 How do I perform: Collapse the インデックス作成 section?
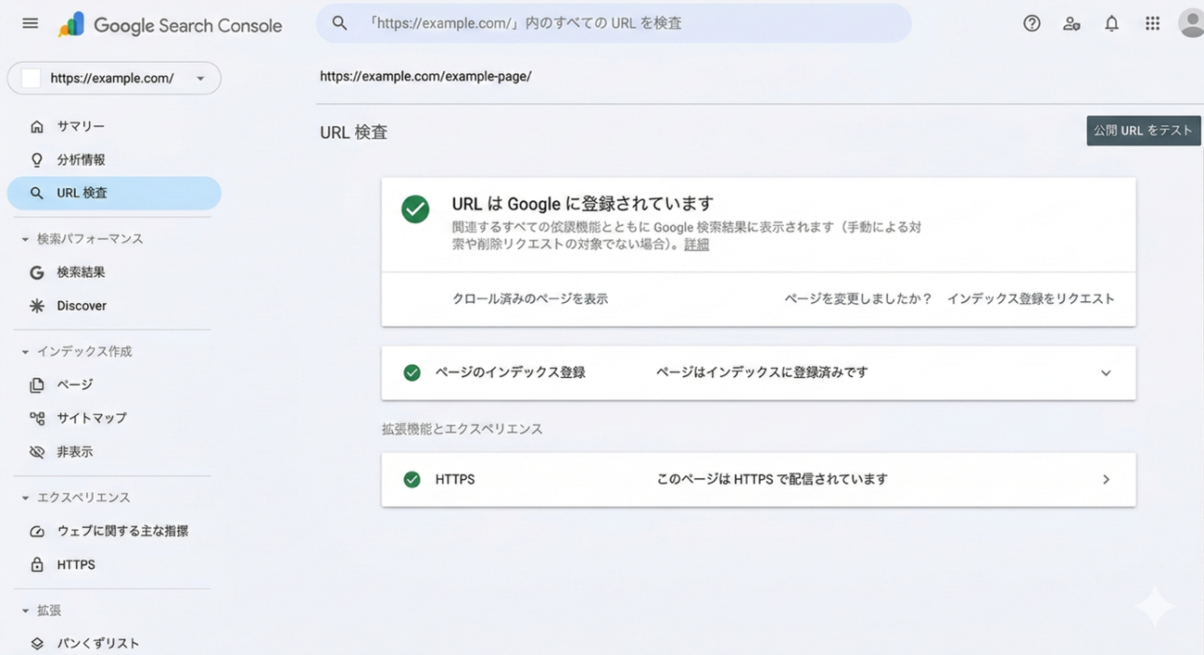(x=25, y=352)
